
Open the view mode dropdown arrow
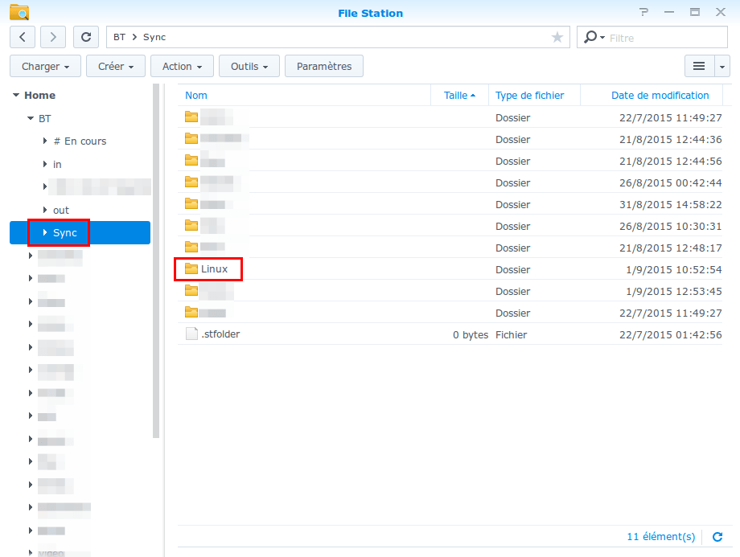point(722,66)
